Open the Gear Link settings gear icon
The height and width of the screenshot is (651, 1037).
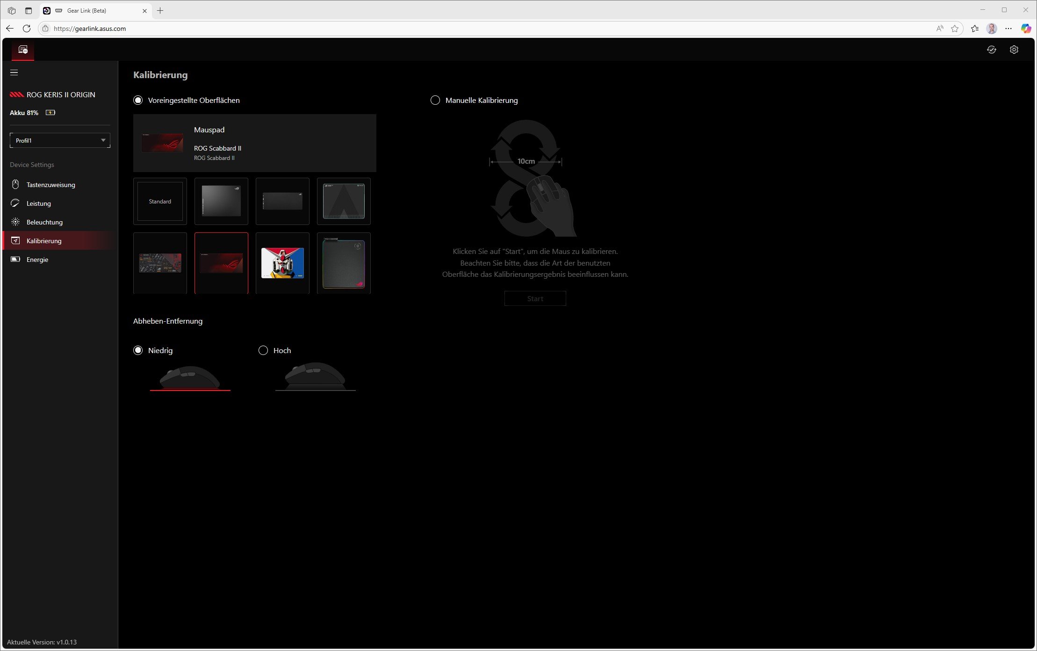click(1014, 50)
